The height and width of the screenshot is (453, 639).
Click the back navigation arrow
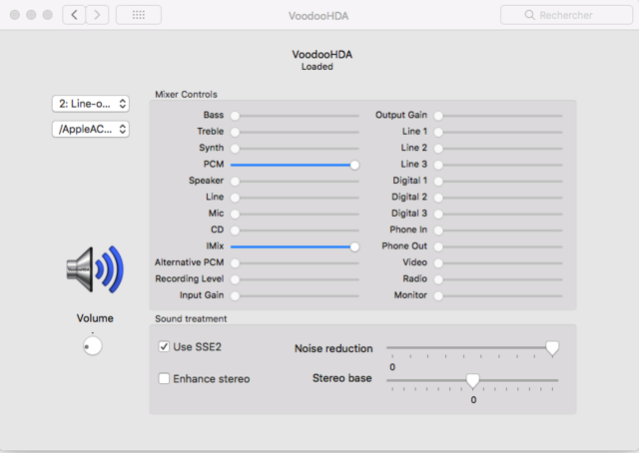pos(74,15)
